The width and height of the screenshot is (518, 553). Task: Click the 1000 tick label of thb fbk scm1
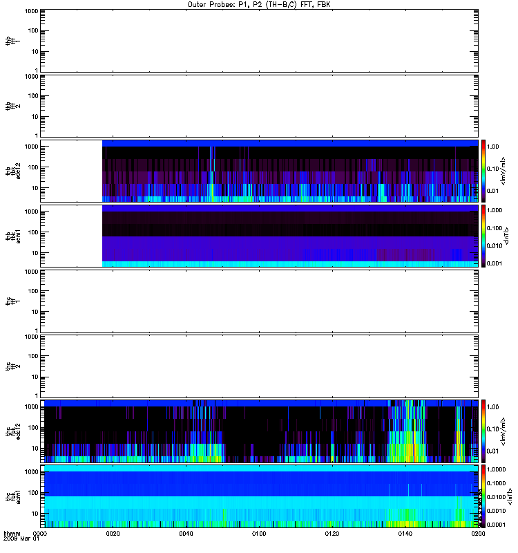click(x=31, y=212)
